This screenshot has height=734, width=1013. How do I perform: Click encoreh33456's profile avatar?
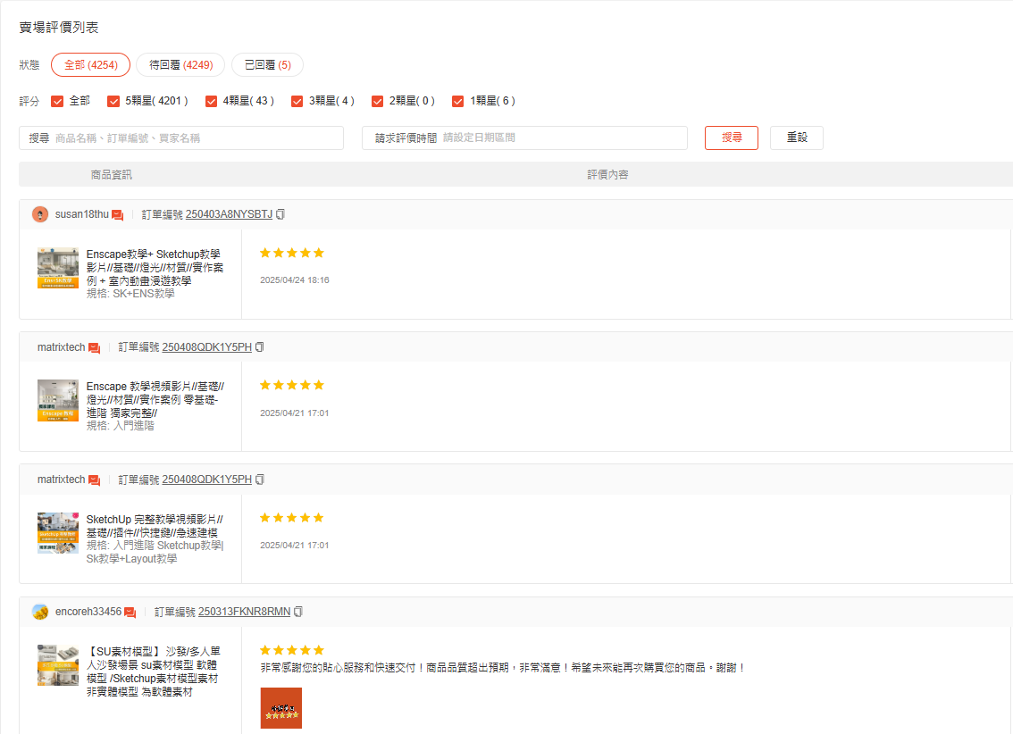click(x=39, y=612)
